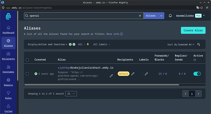Viewport: 211px width, 114px height.
Task: Expand the All labels dropdown
Action: (x=102, y=45)
